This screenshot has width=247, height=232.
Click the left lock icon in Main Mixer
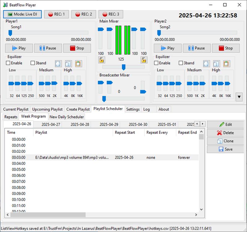tap(102, 60)
